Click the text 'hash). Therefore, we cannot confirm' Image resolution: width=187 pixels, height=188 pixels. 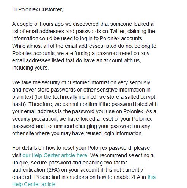[x=55, y=104]
